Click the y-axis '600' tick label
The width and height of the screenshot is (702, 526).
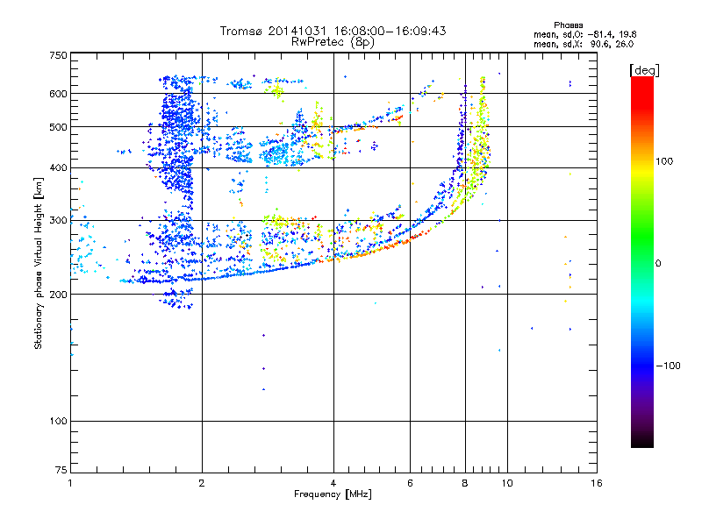[x=58, y=94]
